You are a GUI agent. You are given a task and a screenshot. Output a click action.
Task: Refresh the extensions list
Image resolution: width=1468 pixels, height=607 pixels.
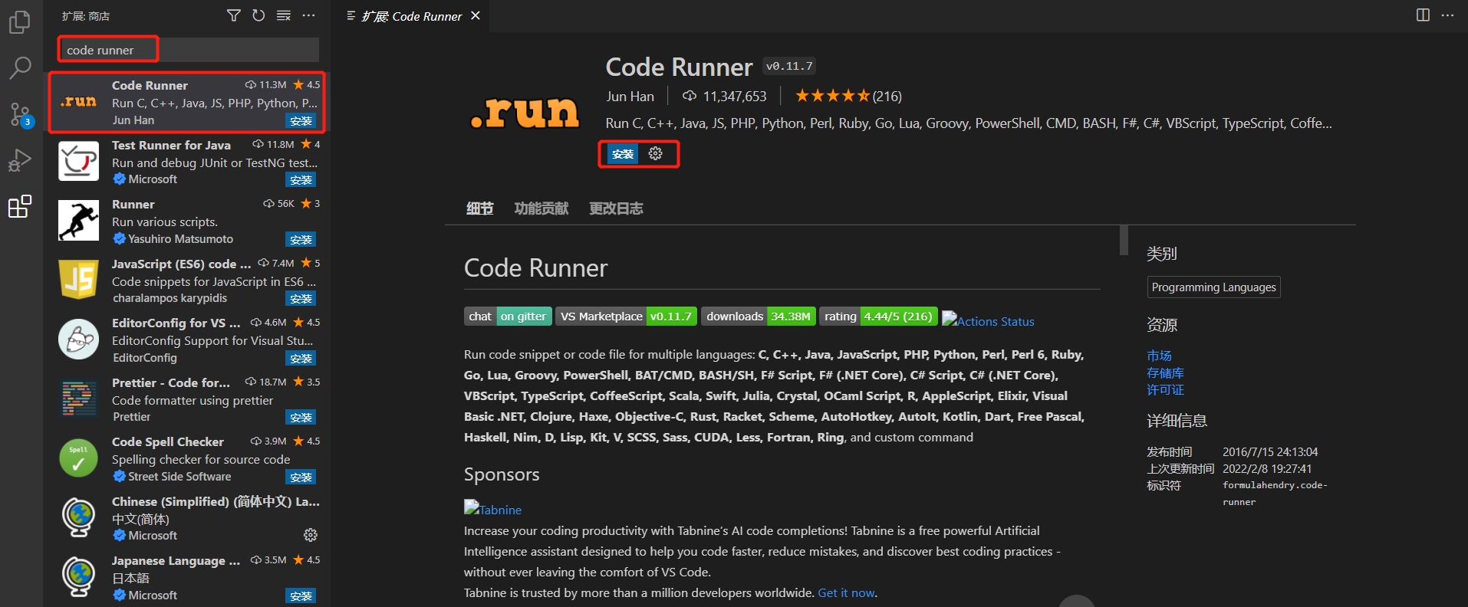[258, 15]
